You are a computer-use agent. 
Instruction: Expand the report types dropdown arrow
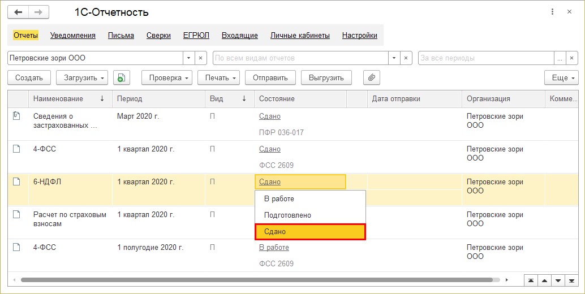point(394,58)
